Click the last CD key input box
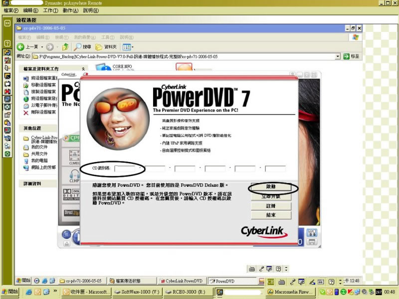Viewport: 399px width, 299px height. pos(275,168)
